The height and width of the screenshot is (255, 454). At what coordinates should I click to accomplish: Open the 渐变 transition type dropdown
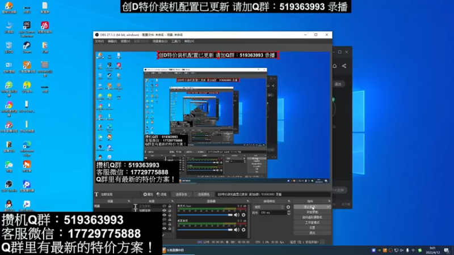(x=268, y=207)
